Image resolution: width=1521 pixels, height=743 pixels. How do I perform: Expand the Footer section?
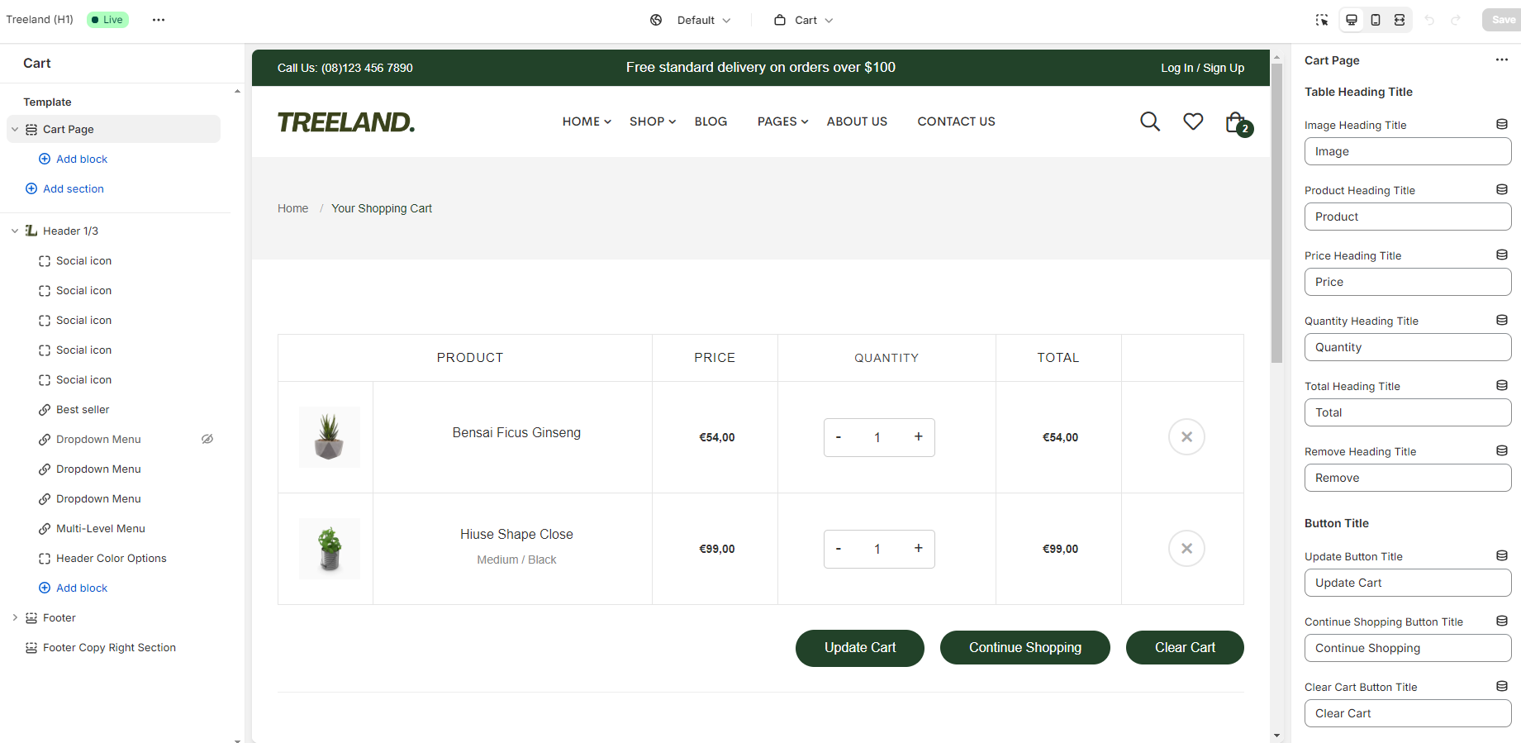tap(15, 617)
